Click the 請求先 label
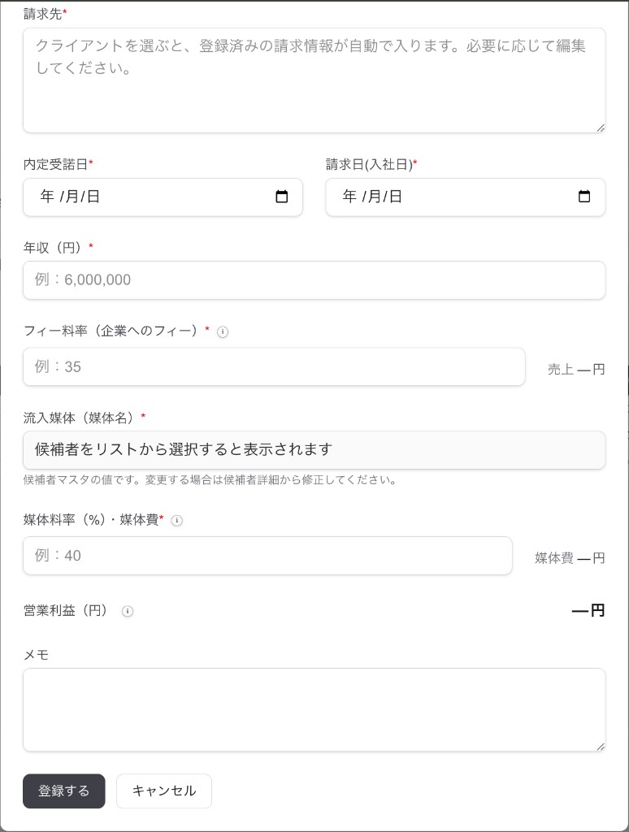 point(46,14)
